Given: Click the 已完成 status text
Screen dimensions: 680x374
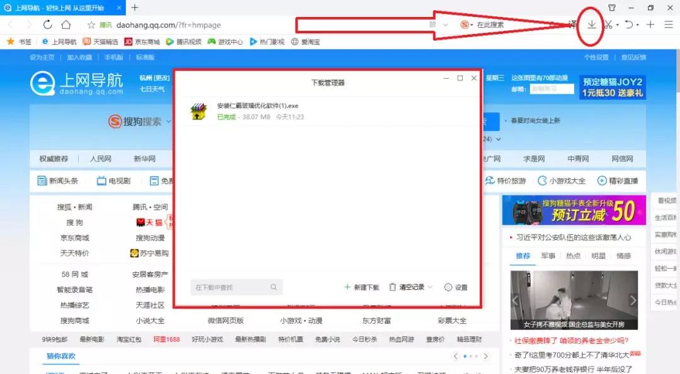Looking at the screenshot, I should pyautogui.click(x=227, y=117).
